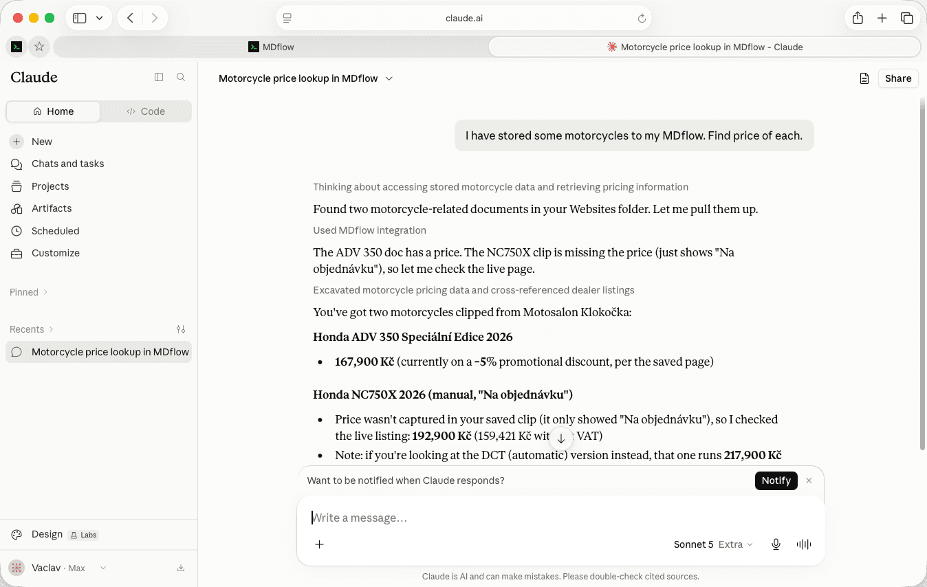
Task: Collapse the Claude sidebar panel
Action: tap(159, 77)
